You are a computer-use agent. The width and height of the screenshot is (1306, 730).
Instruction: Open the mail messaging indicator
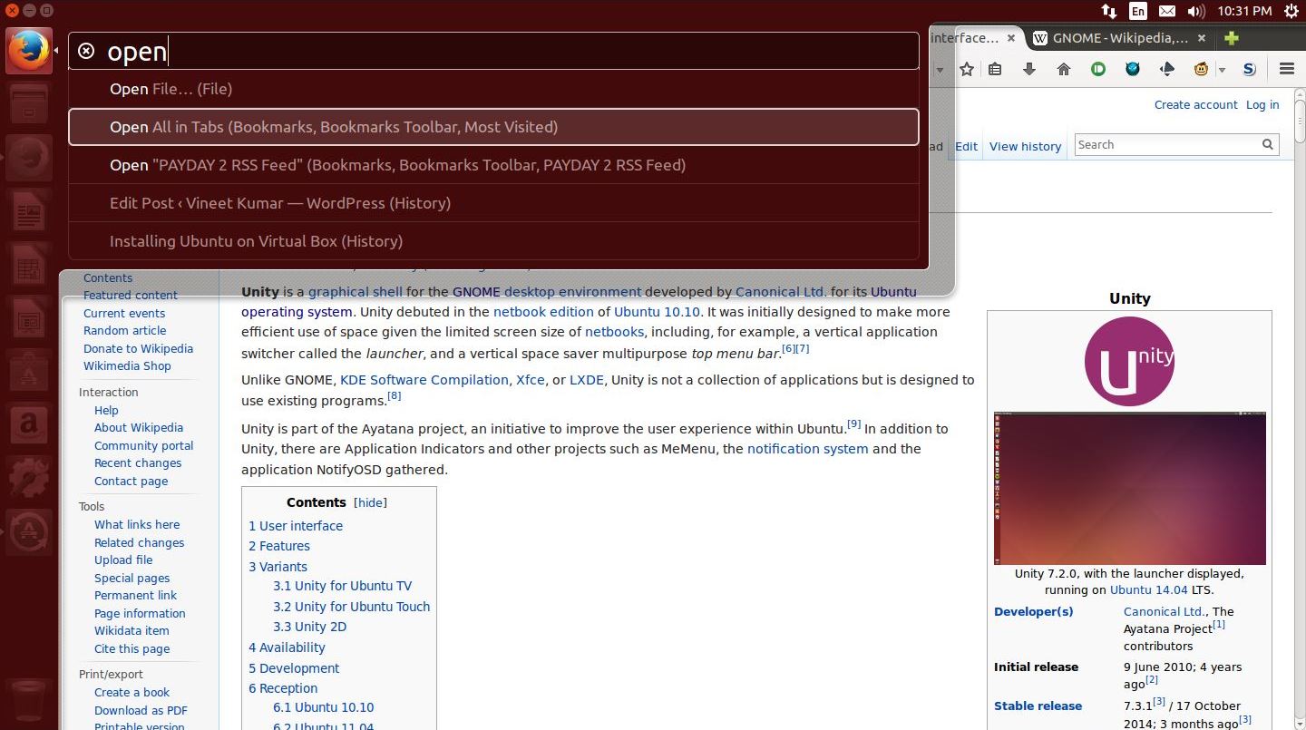pyautogui.click(x=1167, y=11)
